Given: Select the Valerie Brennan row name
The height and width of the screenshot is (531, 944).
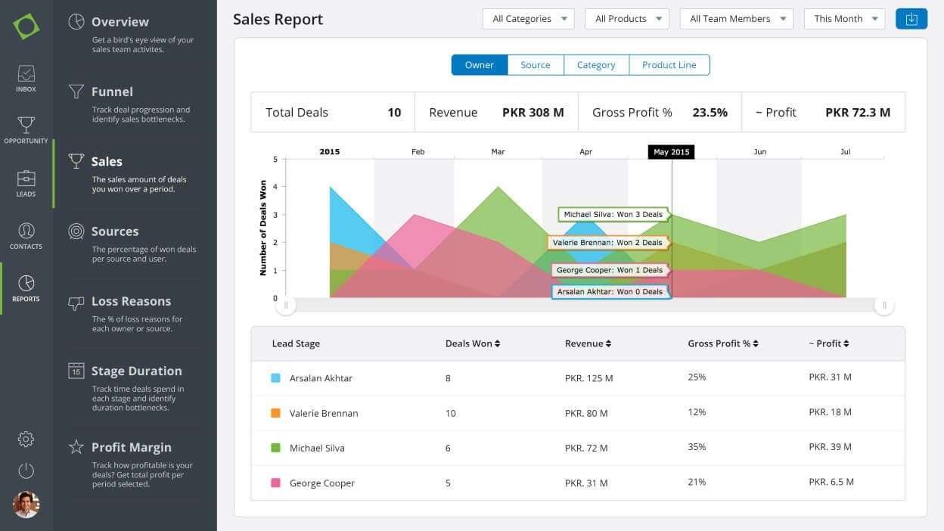Looking at the screenshot, I should [324, 413].
